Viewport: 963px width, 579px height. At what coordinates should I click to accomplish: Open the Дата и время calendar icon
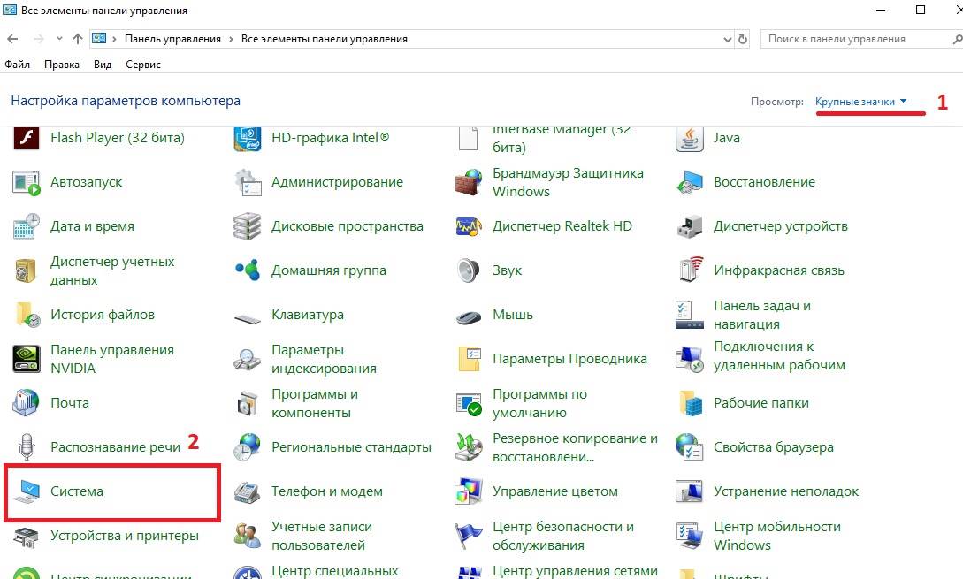click(26, 226)
